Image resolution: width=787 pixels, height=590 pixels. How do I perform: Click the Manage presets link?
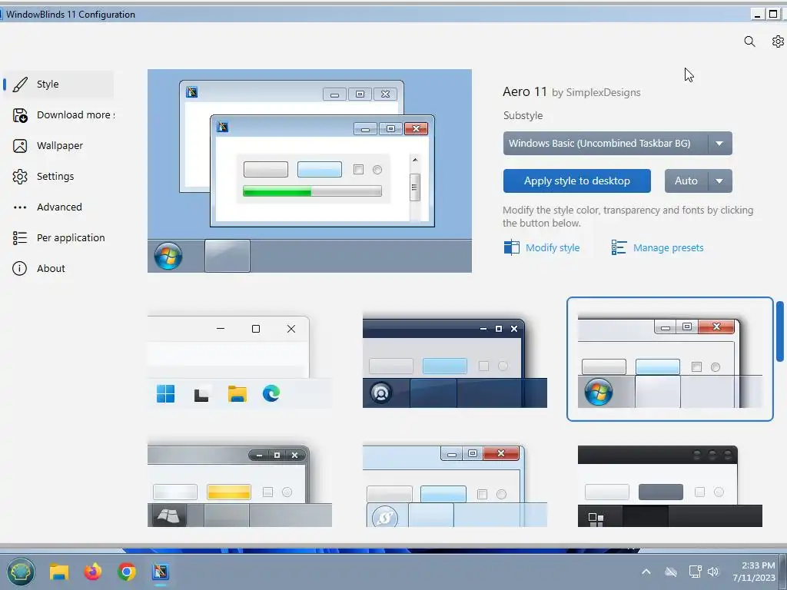668,248
